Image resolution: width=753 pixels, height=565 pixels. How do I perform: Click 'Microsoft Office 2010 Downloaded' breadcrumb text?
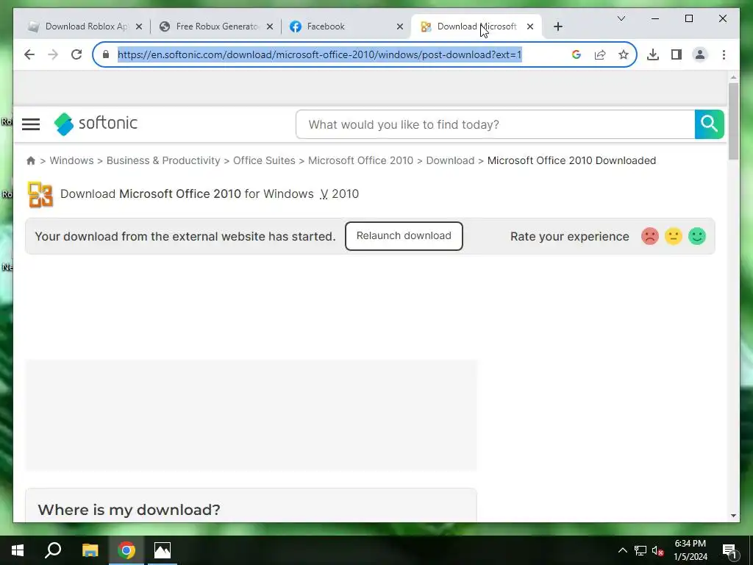coord(571,160)
